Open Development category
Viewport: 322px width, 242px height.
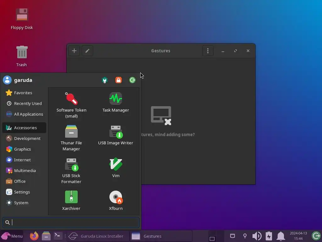24,139
